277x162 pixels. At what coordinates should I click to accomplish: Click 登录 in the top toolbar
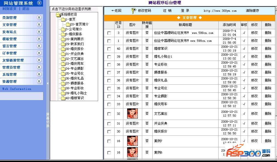pyautogui.click(x=185, y=11)
